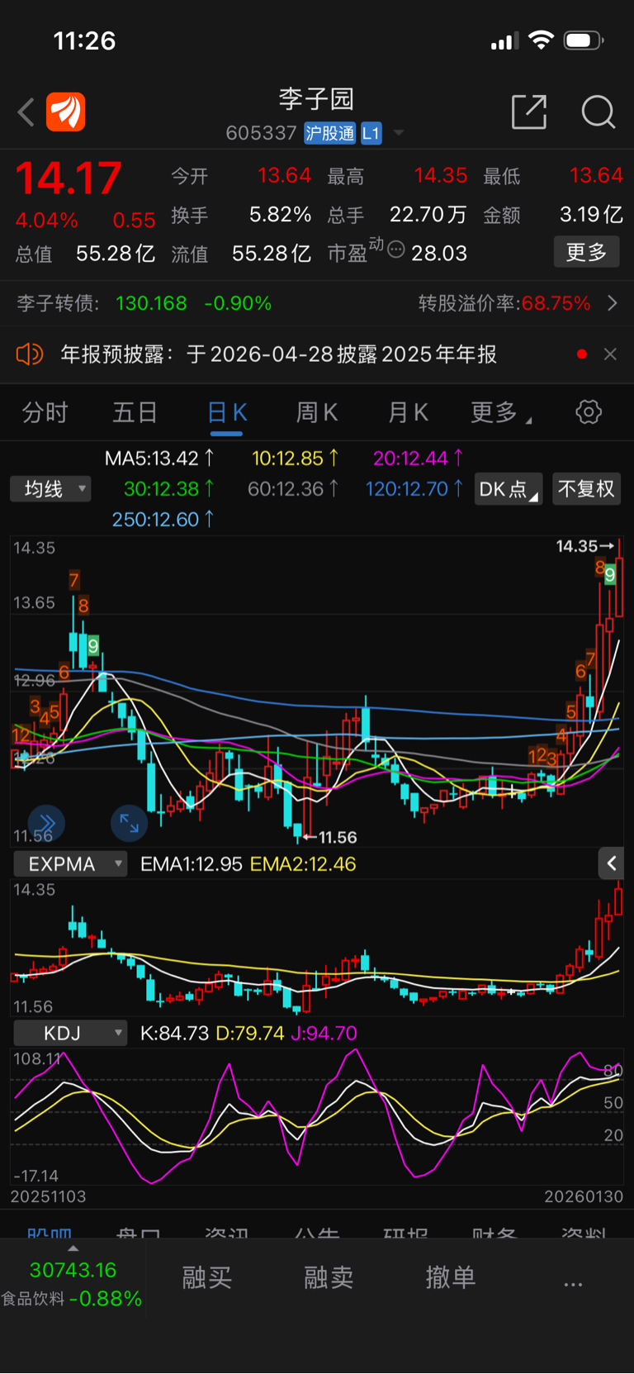The height and width of the screenshot is (1374, 634).
Task: Tap the back arrow icon
Action: (26, 112)
